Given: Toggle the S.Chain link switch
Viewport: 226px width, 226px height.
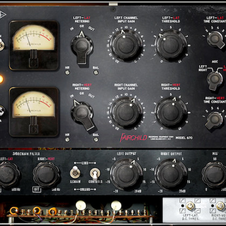Looking at the screenshot, I should (x=75, y=172).
